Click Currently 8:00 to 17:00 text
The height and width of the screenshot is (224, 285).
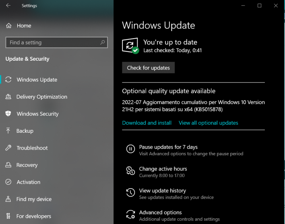162,175
